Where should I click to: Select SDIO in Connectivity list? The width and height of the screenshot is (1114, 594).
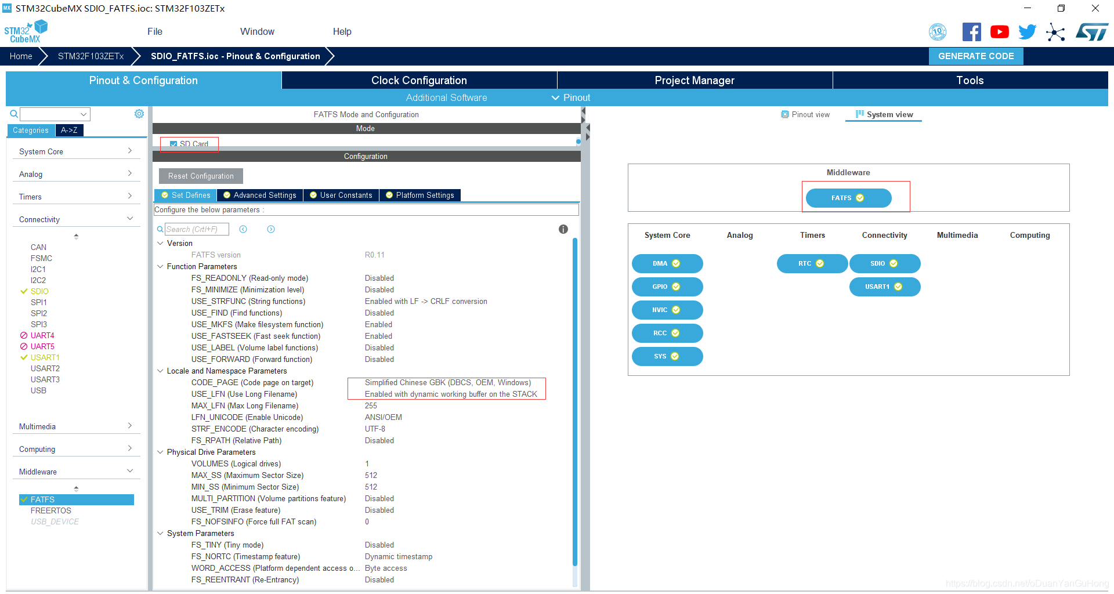coord(39,291)
